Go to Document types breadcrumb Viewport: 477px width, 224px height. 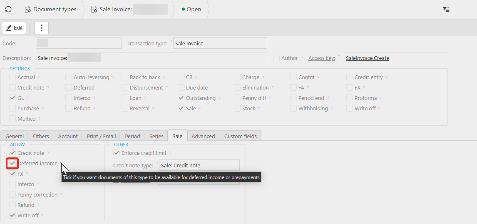point(50,10)
